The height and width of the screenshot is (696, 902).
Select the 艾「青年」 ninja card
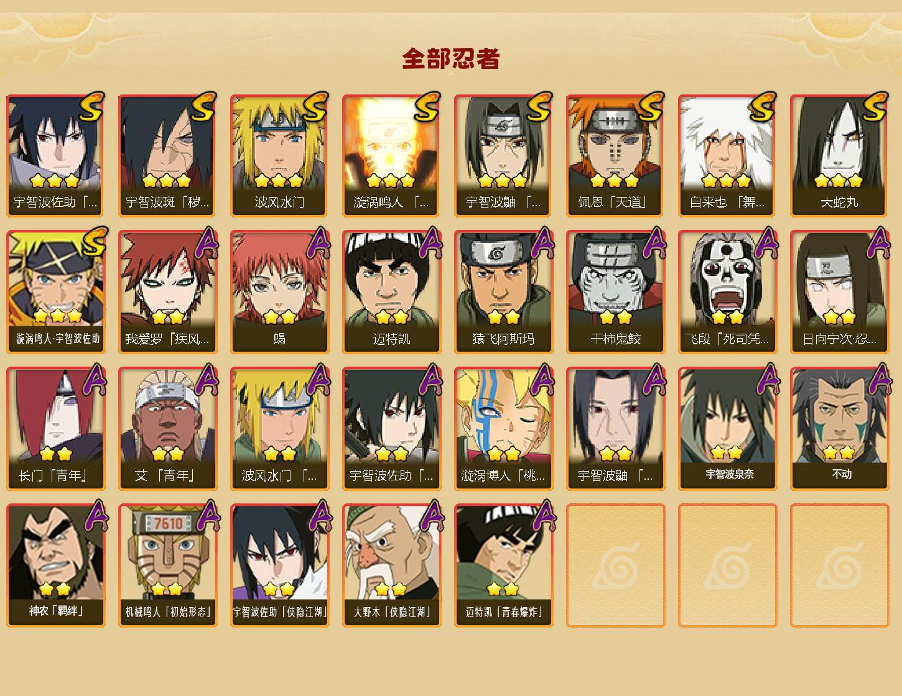click(x=167, y=429)
